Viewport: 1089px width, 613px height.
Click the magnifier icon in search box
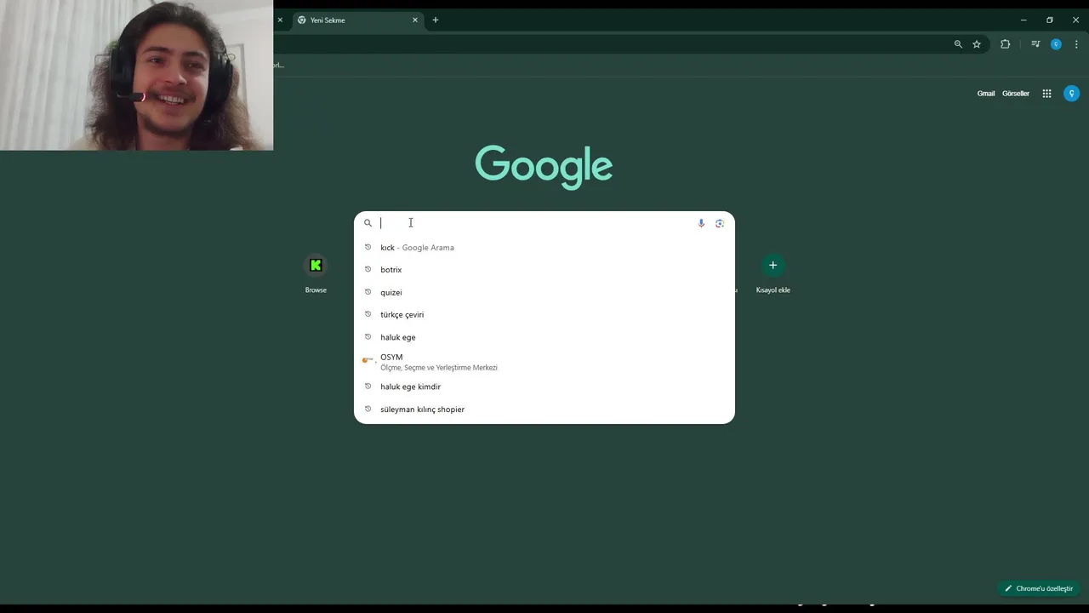point(368,223)
